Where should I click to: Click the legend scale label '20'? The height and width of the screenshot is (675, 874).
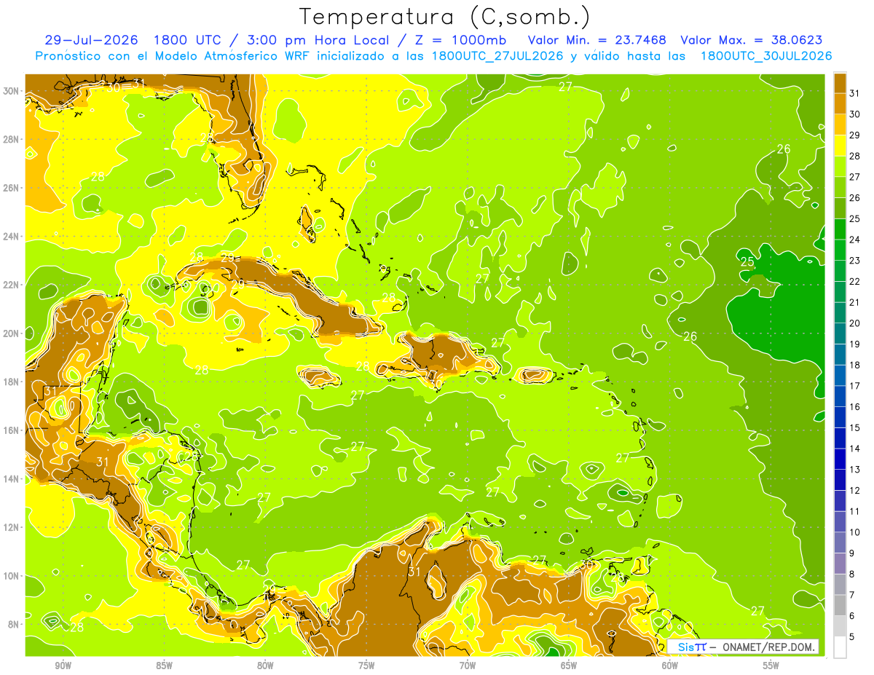pyautogui.click(x=855, y=323)
